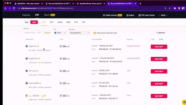This screenshot has height=105, width=186.
Task: Select the USDT crypto tab
Action: pyautogui.click(x=44, y=22)
